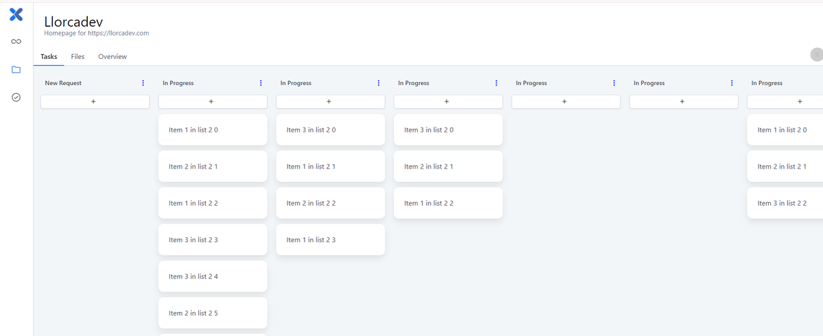
Task: Click the blue X logo in the sidebar
Action: pyautogui.click(x=16, y=14)
